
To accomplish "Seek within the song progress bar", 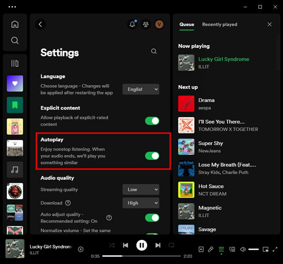I will click(141, 256).
